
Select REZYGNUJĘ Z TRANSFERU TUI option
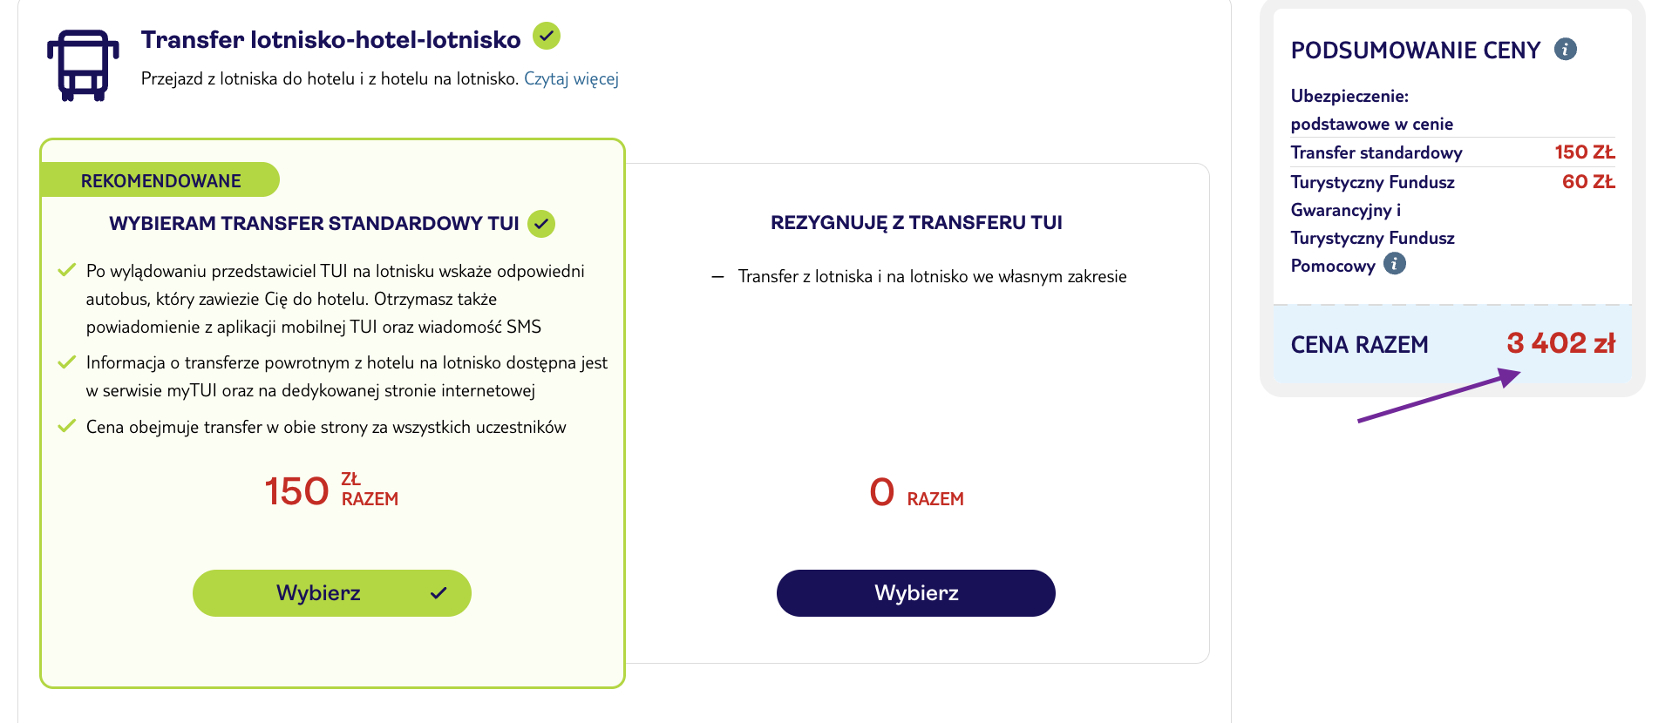[x=914, y=592]
